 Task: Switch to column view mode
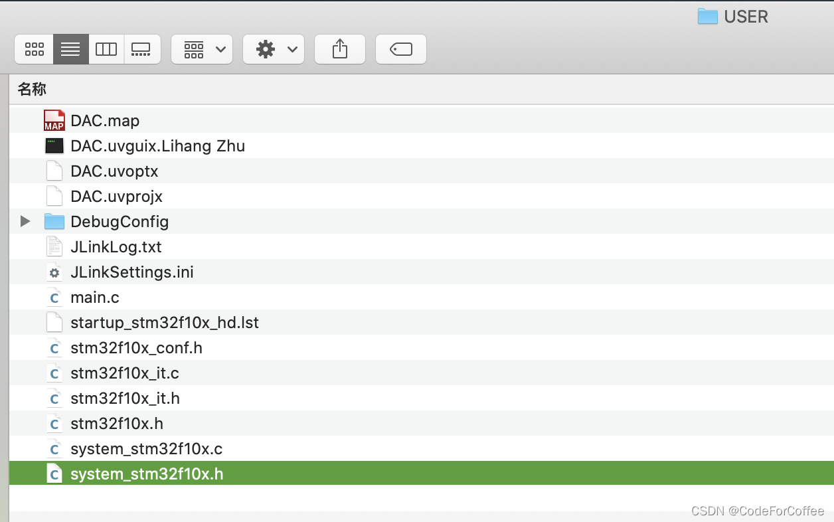coord(106,49)
